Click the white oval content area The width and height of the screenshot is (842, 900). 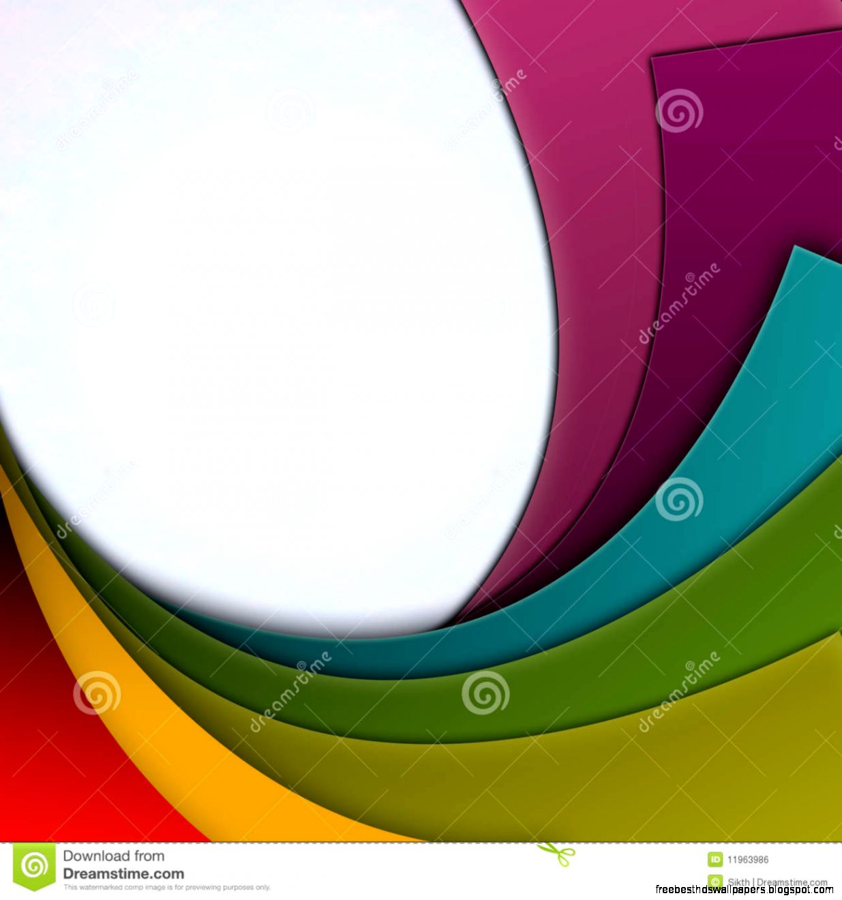[x=273, y=307]
